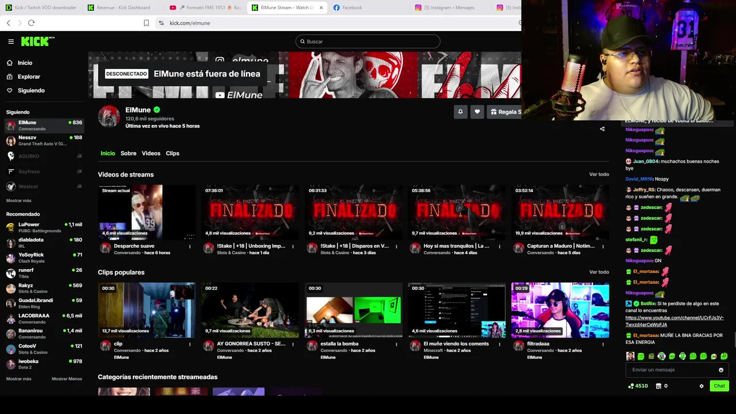Screen dimensions: 736x414
Task: Open options menu for estalla la bomba clip
Action: (x=396, y=344)
